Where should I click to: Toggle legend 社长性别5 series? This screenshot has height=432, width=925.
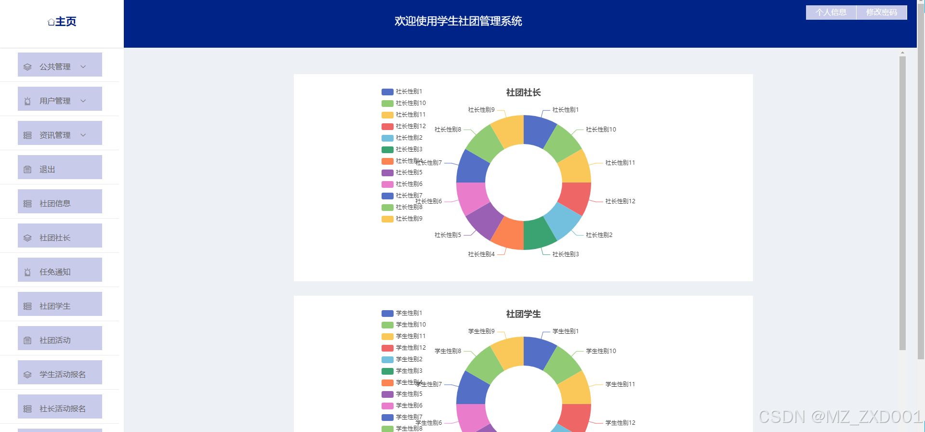pyautogui.click(x=402, y=172)
